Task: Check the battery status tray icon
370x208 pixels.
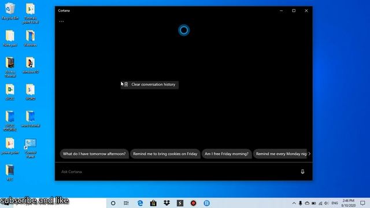Action: click(313, 203)
